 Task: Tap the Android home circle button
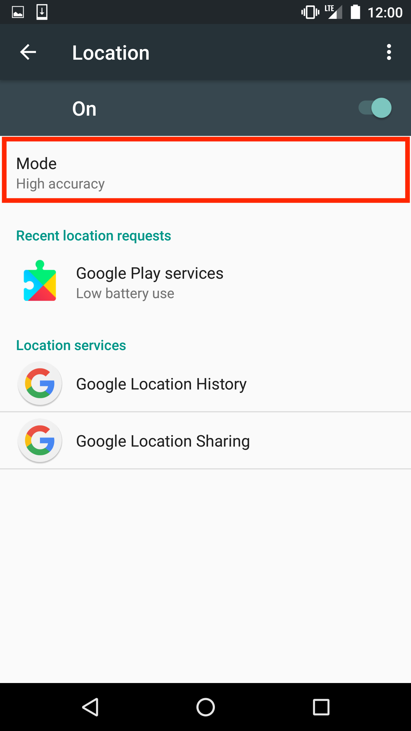205,707
